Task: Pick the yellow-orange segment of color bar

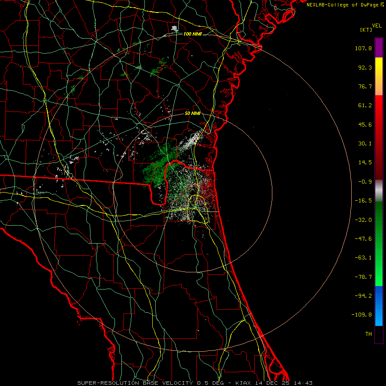Action: pos(379,76)
